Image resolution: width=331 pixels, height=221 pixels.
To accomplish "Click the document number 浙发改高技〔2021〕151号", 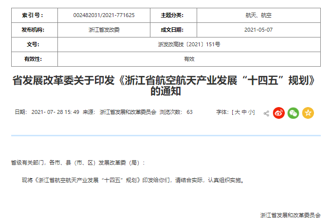I will point(189,45).
